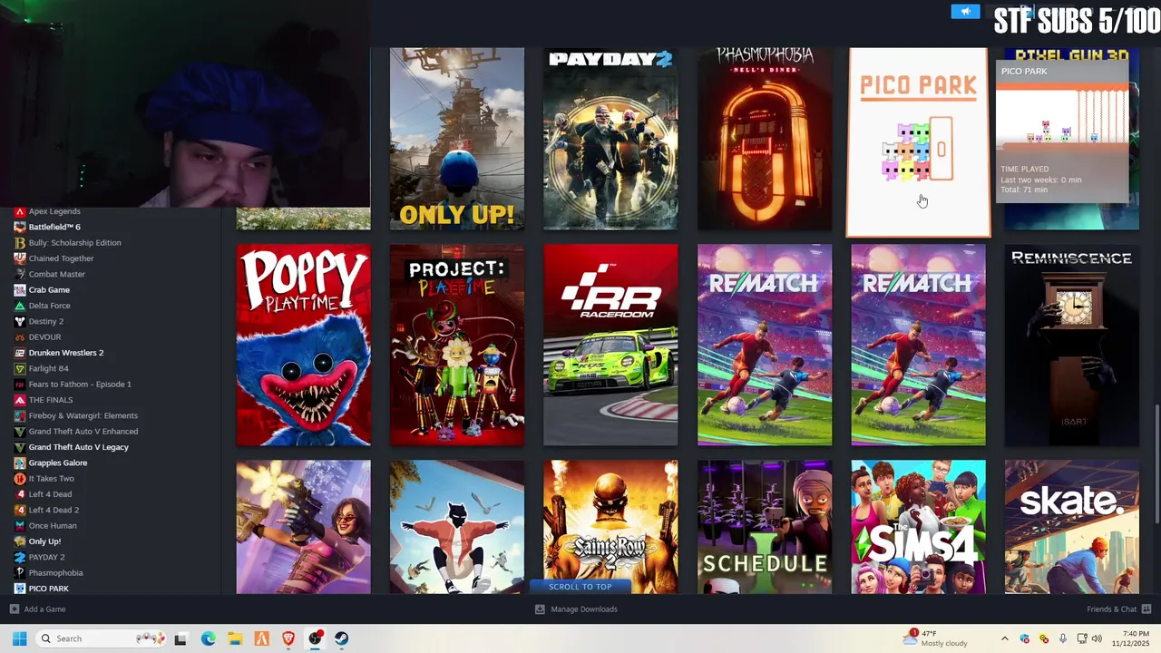This screenshot has width=1161, height=653.
Task: Click the Destiny 2 icon in sidebar
Action: [20, 321]
